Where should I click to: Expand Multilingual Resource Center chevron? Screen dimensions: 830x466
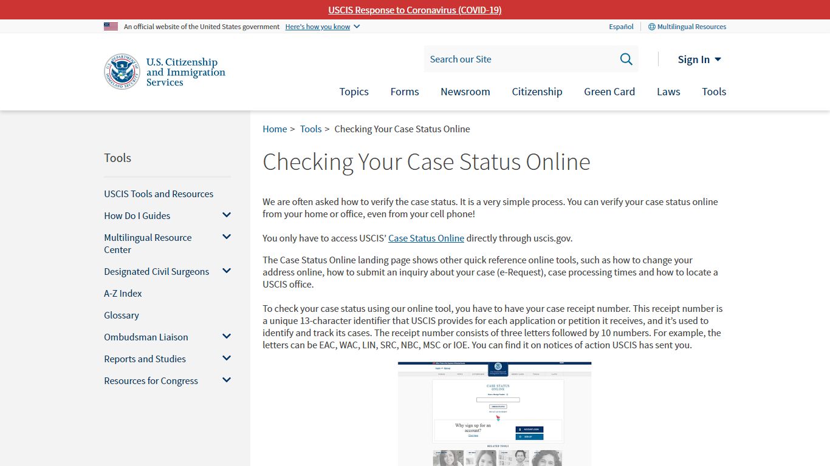[x=227, y=237]
